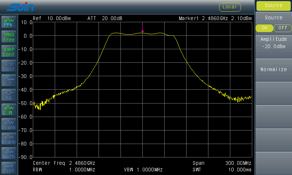Open the Amplitude -20.0dBm setting

(x=273, y=43)
